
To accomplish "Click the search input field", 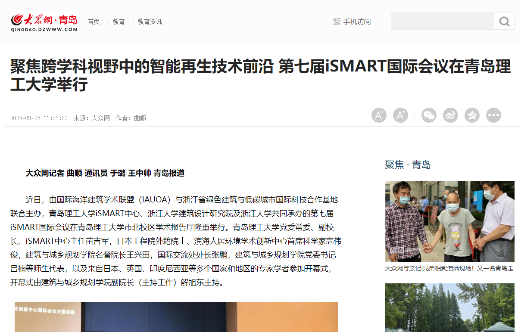I will pos(442,21).
